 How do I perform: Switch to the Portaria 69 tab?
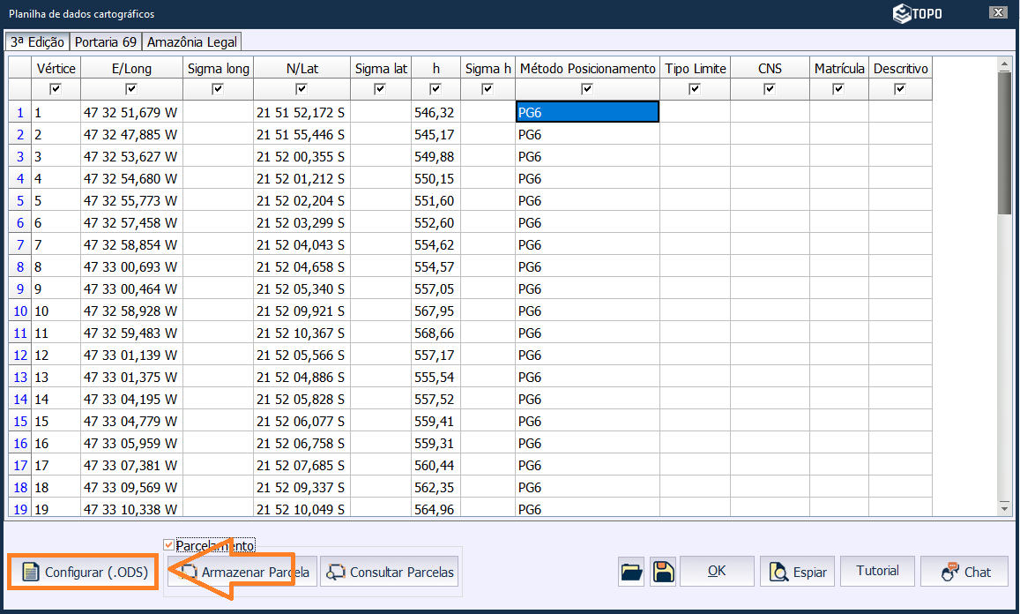(x=106, y=41)
